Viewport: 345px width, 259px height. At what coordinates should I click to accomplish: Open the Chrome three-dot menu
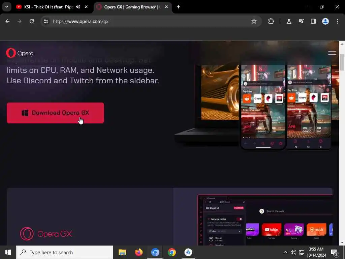click(x=338, y=21)
